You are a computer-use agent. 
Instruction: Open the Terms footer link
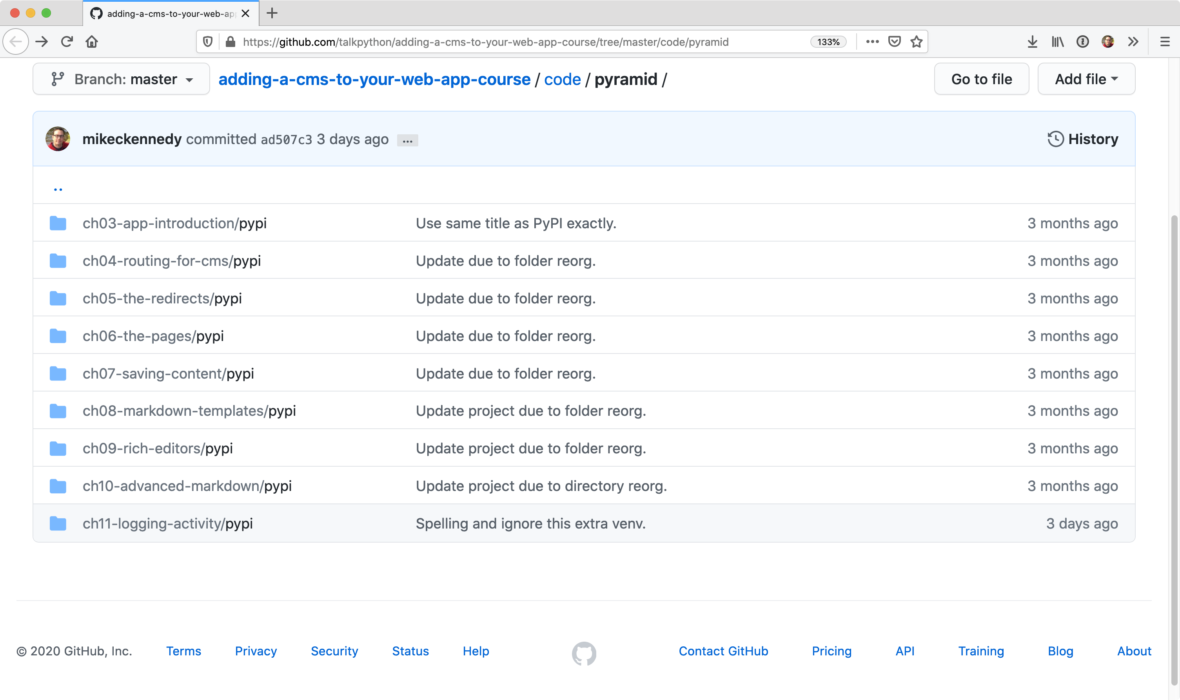(183, 651)
